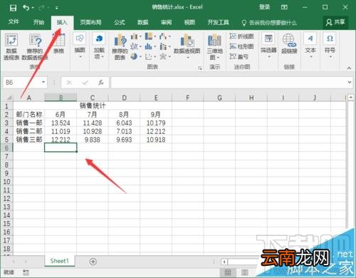The image size is (356, 278).
Task: Switch to the Page Layout (页面布局) tab
Action: tap(90, 22)
